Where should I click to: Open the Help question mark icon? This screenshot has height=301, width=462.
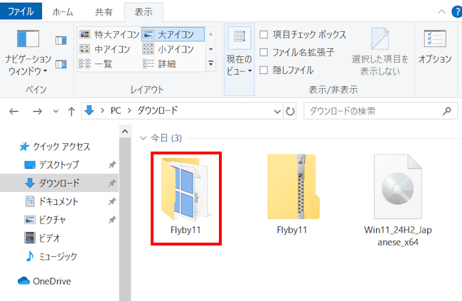tap(457, 12)
